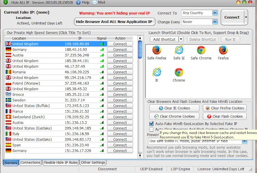Screen dimensions: 257x173
Task: Click the Disconnect status bar entry
Action: (x=107, y=169)
